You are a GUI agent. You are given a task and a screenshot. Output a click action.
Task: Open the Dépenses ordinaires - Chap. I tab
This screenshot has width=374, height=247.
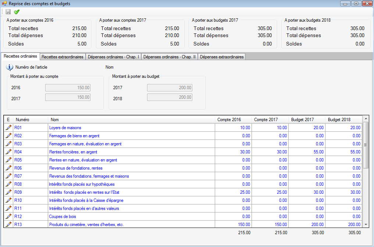(113, 57)
